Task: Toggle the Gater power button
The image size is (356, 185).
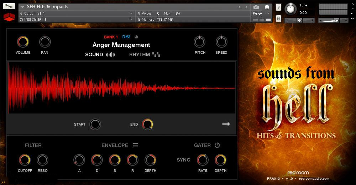Action: coord(217,145)
